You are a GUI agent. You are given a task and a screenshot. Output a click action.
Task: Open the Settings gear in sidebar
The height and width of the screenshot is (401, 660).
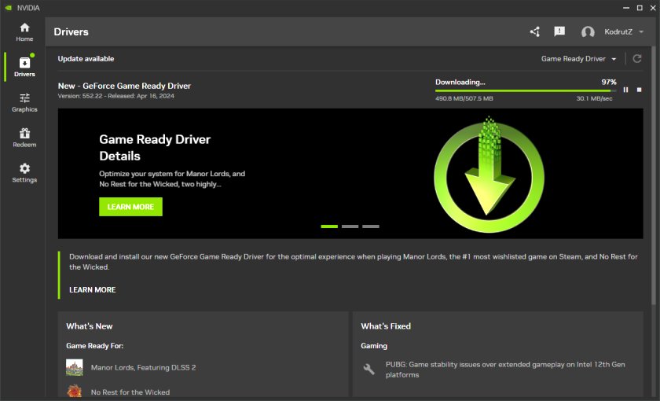coord(24,173)
